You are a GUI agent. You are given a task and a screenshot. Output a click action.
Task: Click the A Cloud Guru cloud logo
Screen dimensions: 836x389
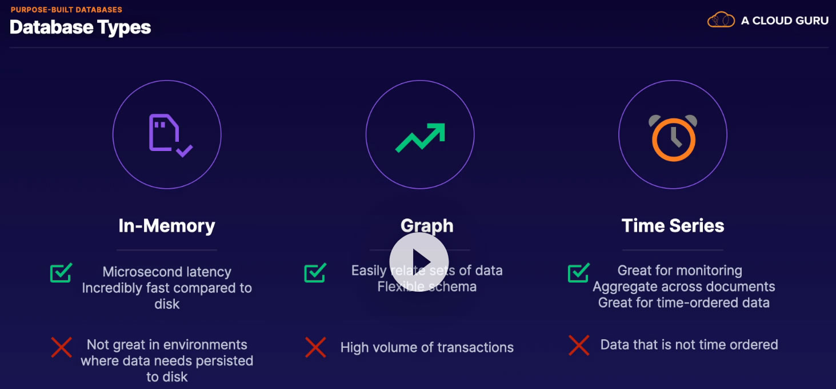[721, 21]
